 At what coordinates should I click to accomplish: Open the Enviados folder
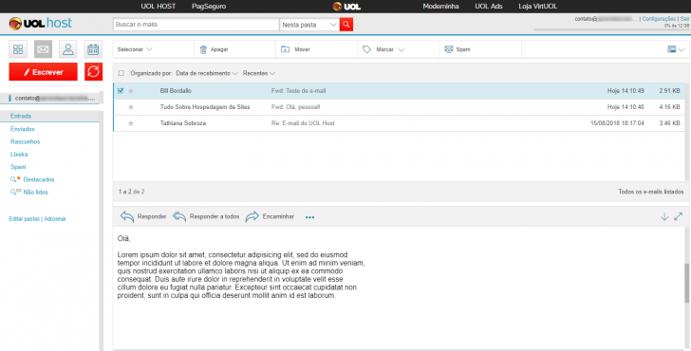[x=23, y=129]
